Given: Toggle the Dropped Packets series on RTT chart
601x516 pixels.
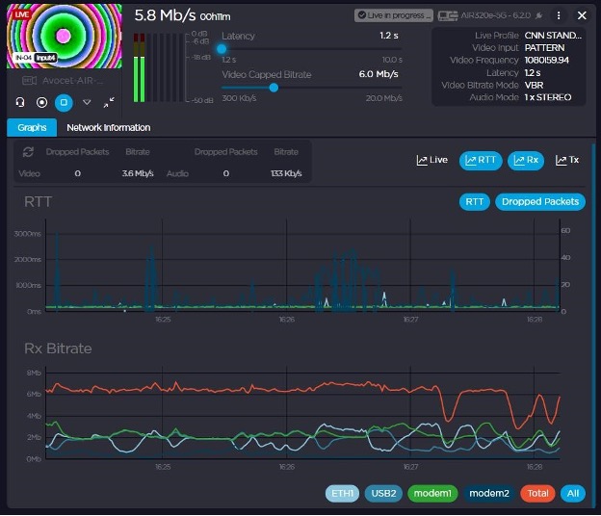Looking at the screenshot, I should point(539,201).
